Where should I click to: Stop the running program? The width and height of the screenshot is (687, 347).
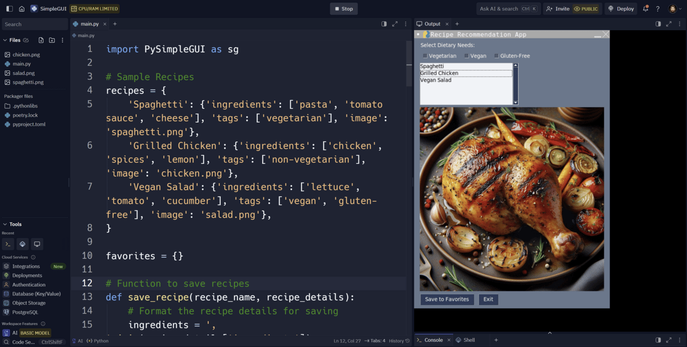click(x=343, y=8)
